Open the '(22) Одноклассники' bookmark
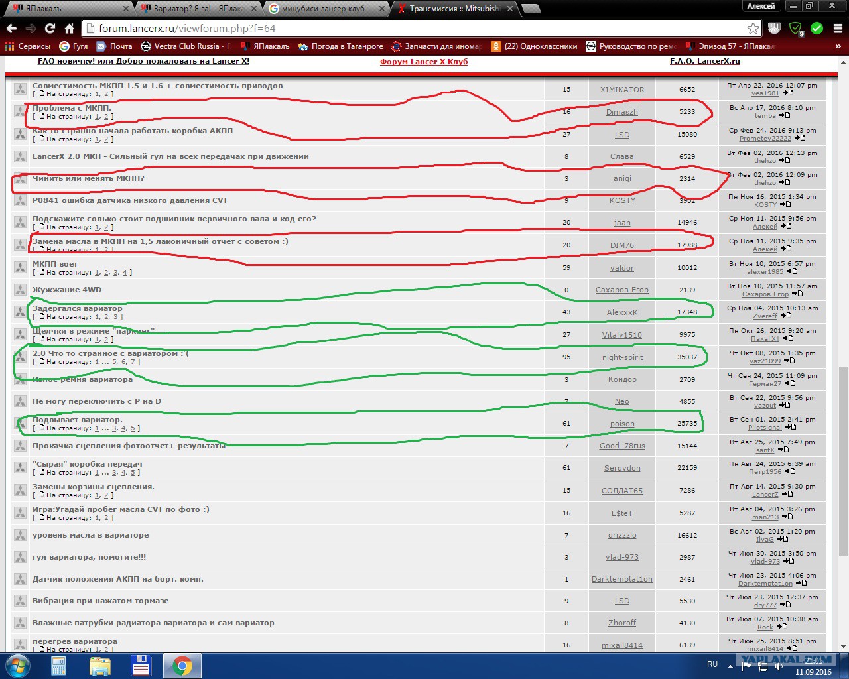 pos(534,46)
